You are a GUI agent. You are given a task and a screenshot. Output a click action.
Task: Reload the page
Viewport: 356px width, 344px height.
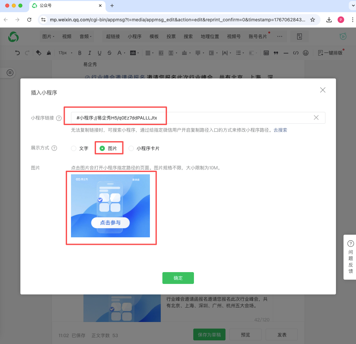coord(29,20)
